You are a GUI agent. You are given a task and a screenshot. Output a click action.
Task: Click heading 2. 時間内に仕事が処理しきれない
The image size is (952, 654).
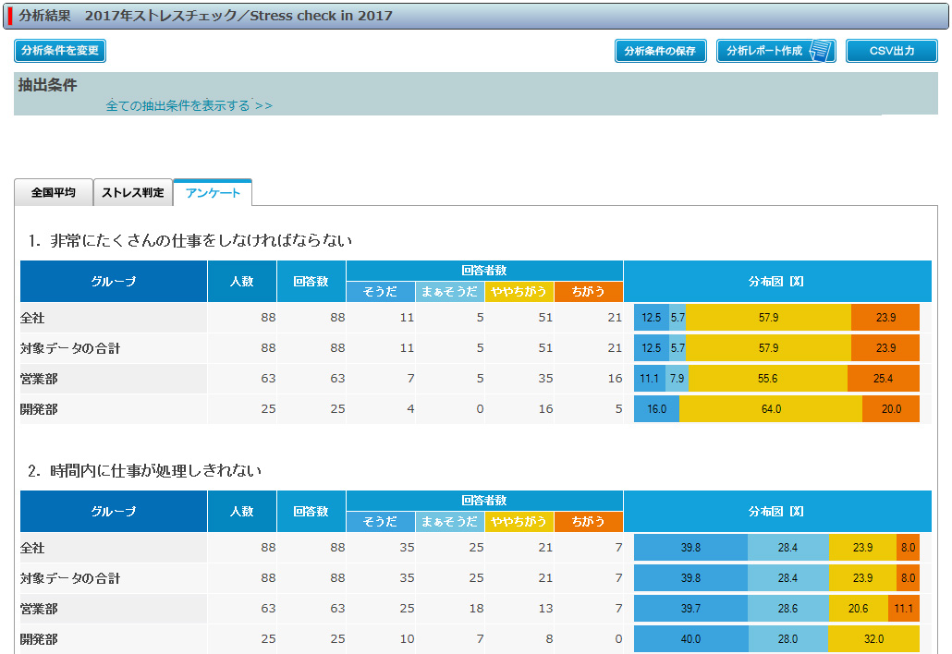144,471
